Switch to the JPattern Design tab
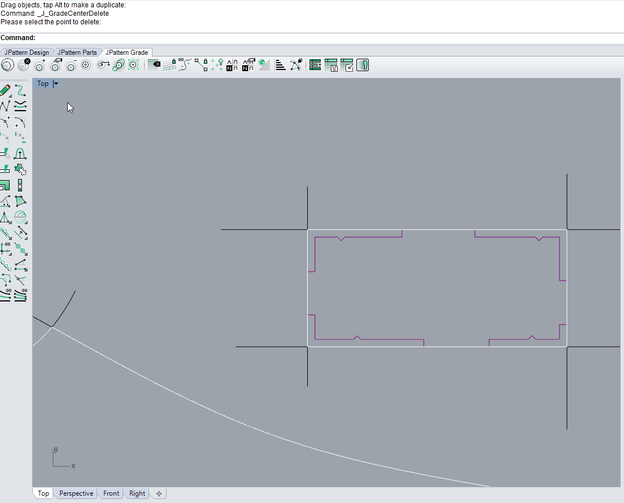 [x=27, y=53]
